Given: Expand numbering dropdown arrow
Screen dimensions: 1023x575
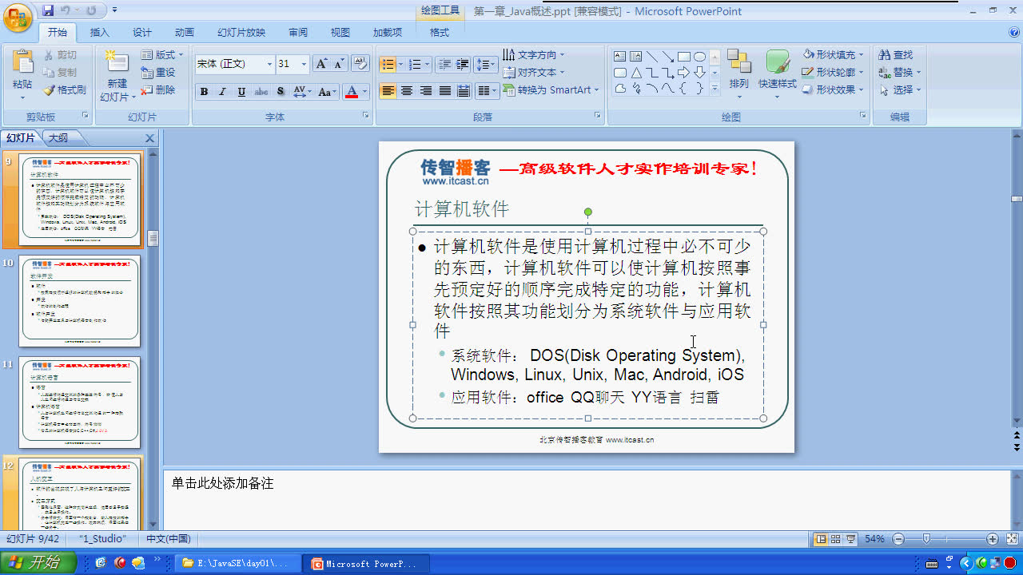Looking at the screenshot, I should tap(428, 64).
